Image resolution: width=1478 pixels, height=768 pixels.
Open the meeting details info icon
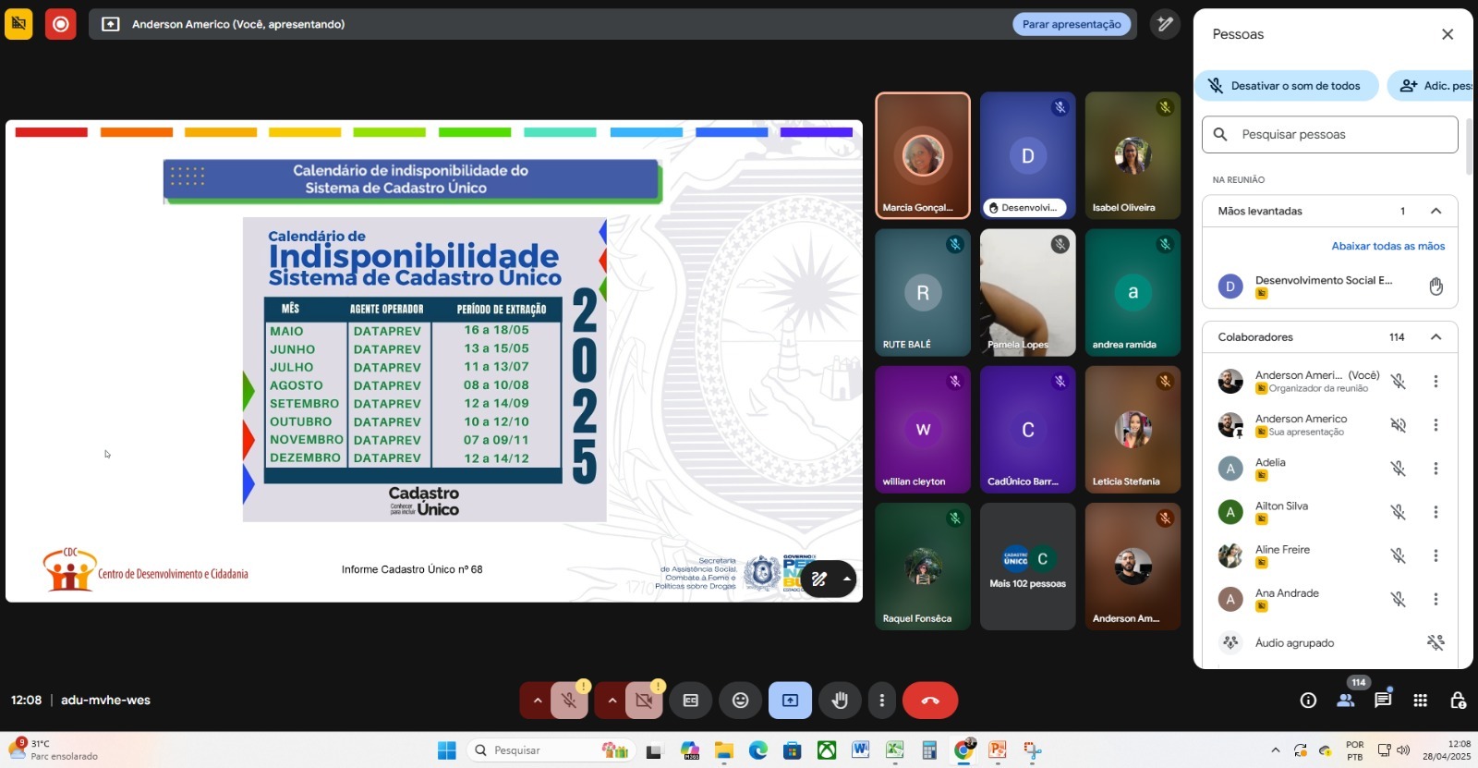click(x=1308, y=701)
